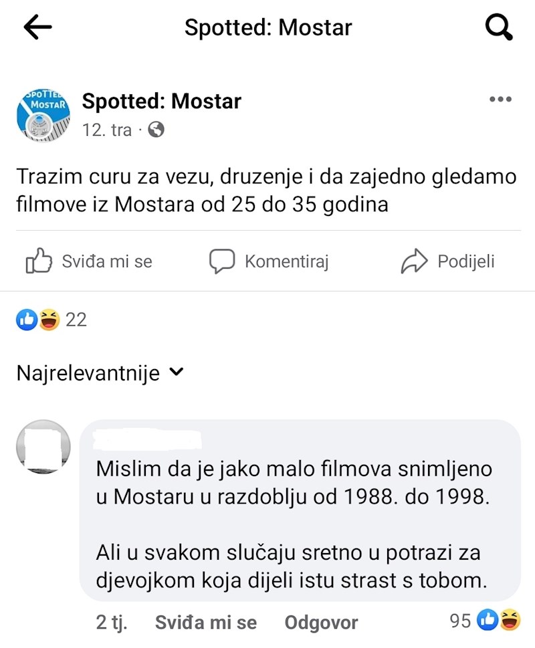Image resolution: width=535 pixels, height=648 pixels.
Task: Click the chevron next to Najrelevantnije
Action: [177, 372]
